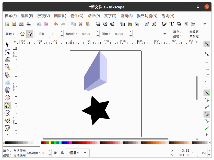Select the Zoom magnifier tool

[x=7, y=67]
